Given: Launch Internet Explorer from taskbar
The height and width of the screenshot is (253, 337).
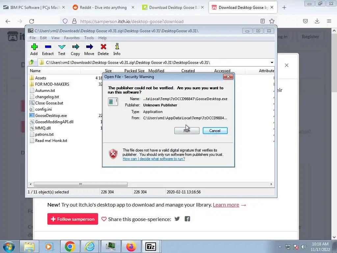Looking at the screenshot, I should click(x=90, y=246).
